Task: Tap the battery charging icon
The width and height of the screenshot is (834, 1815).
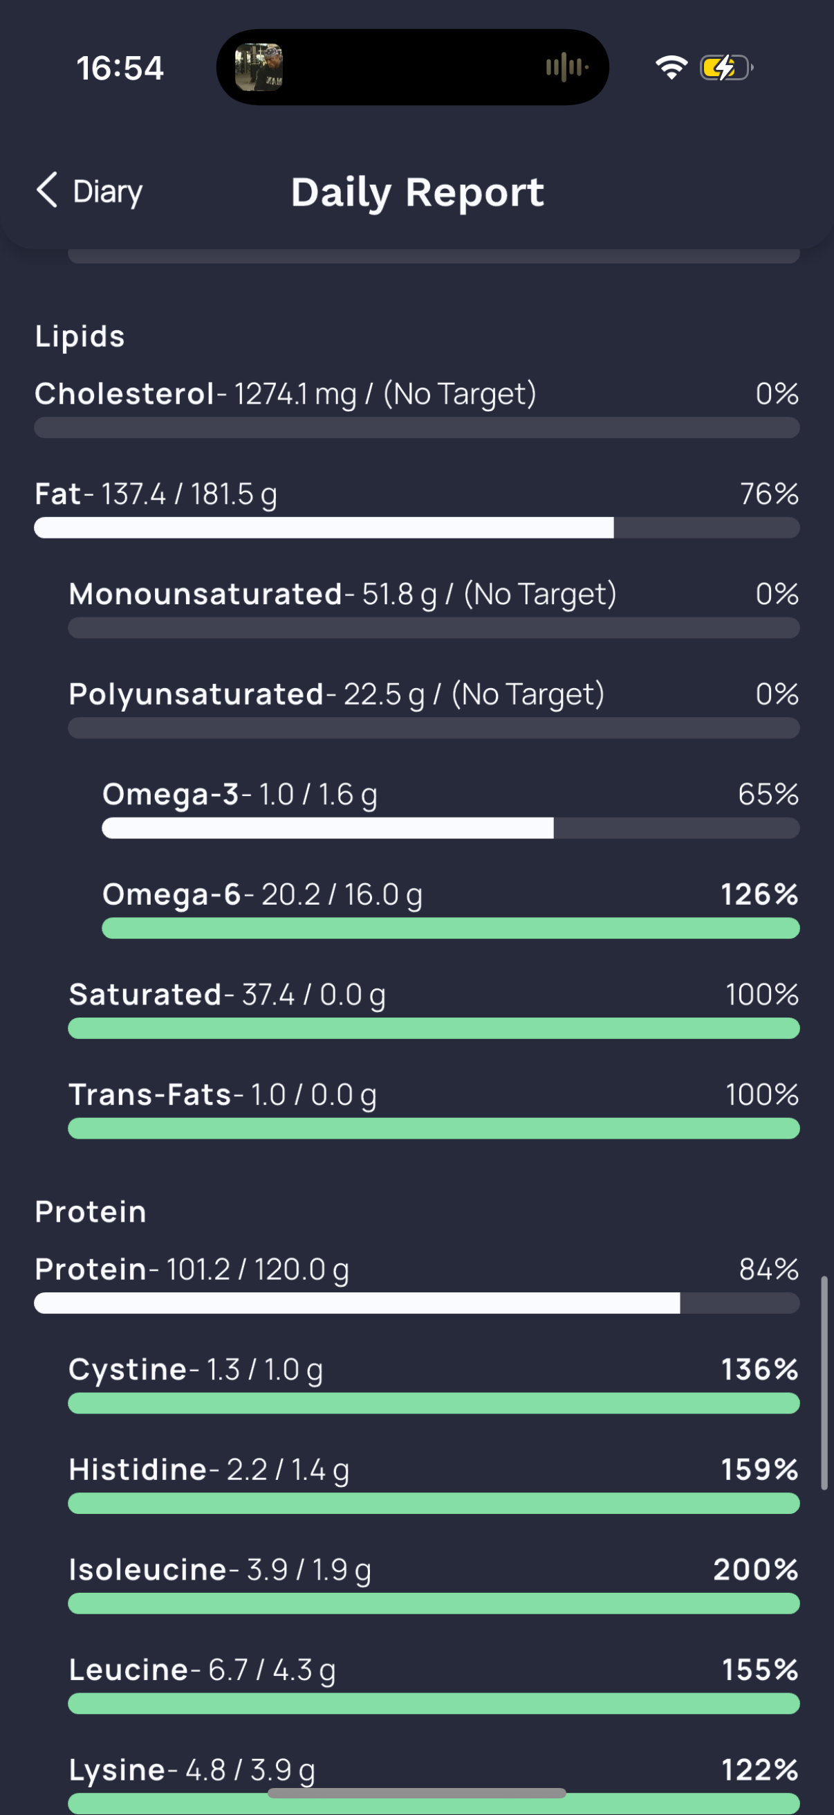Action: [726, 68]
